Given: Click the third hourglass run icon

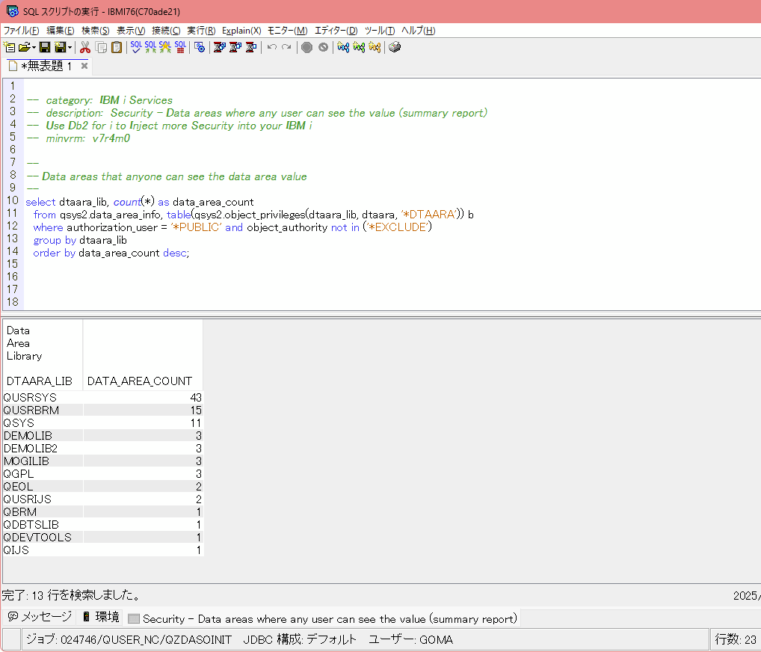Looking at the screenshot, I should (250, 47).
